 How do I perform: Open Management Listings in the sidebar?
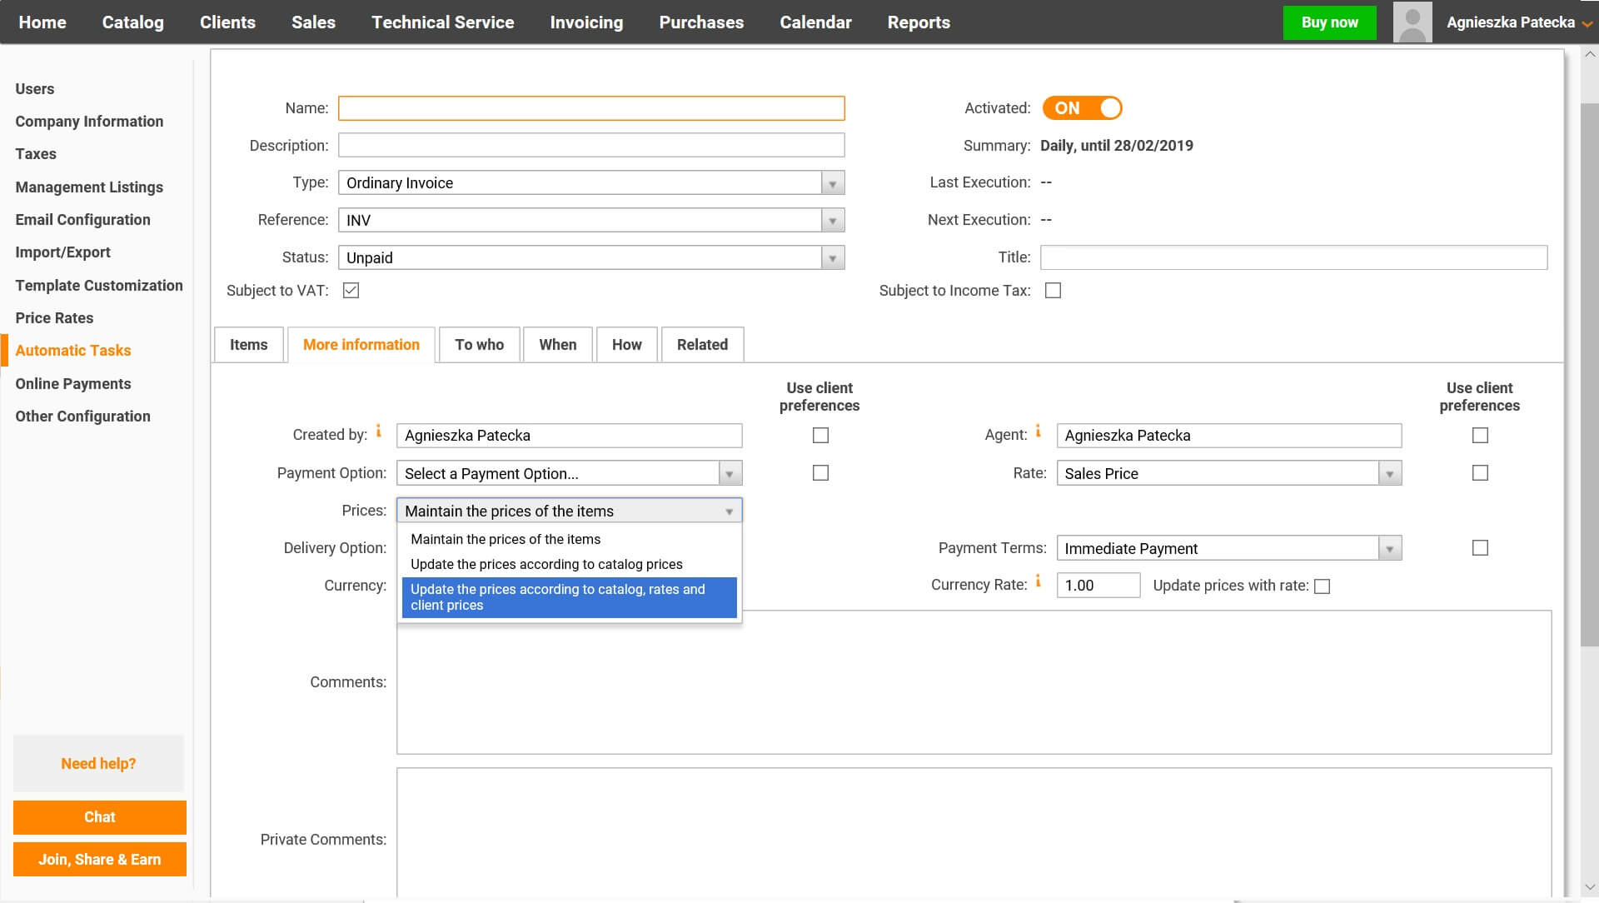[89, 187]
